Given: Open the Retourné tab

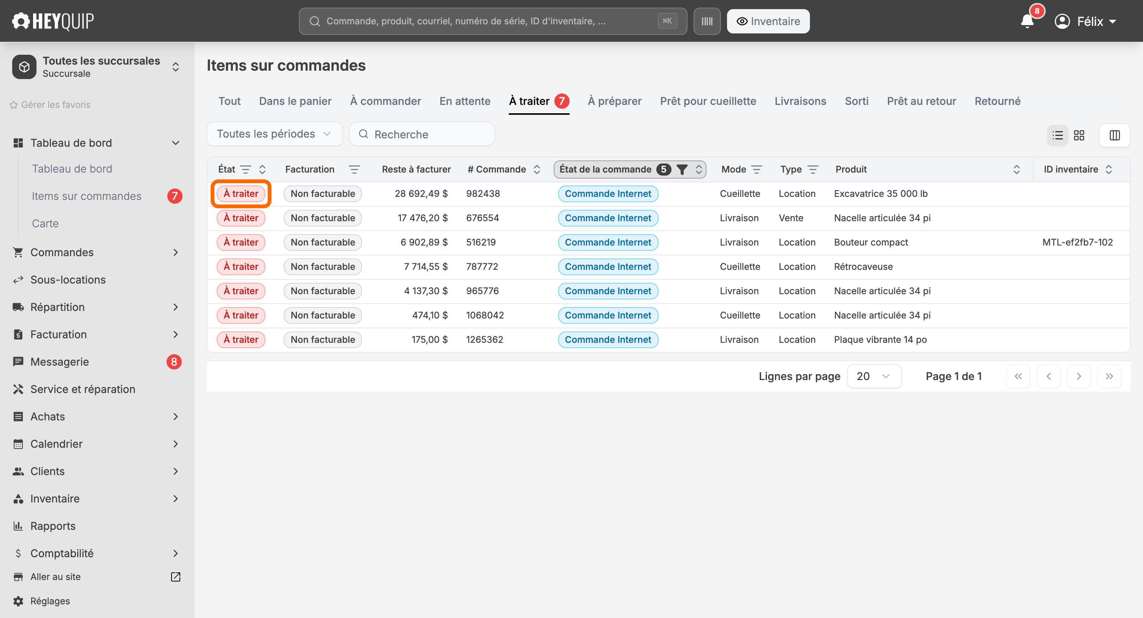Looking at the screenshot, I should point(997,101).
